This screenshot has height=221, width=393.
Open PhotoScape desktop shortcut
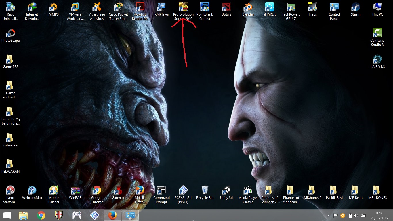[10, 36]
